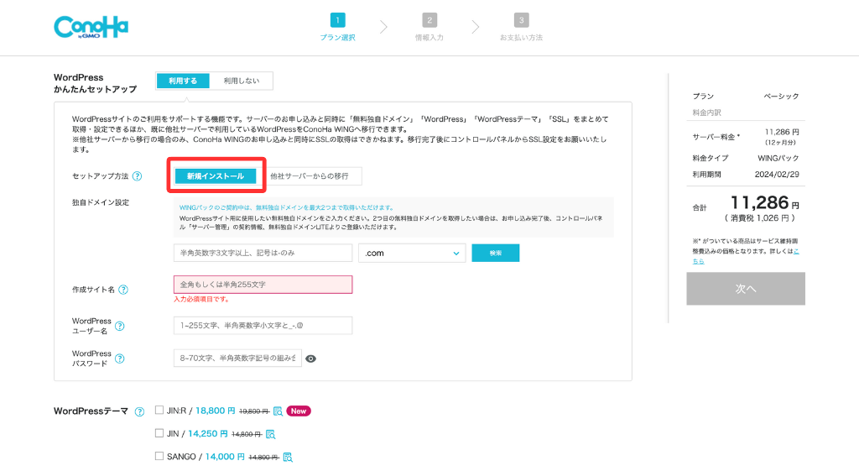
Task: Preview the JIN theme via magnifier icon
Action: coord(270,434)
